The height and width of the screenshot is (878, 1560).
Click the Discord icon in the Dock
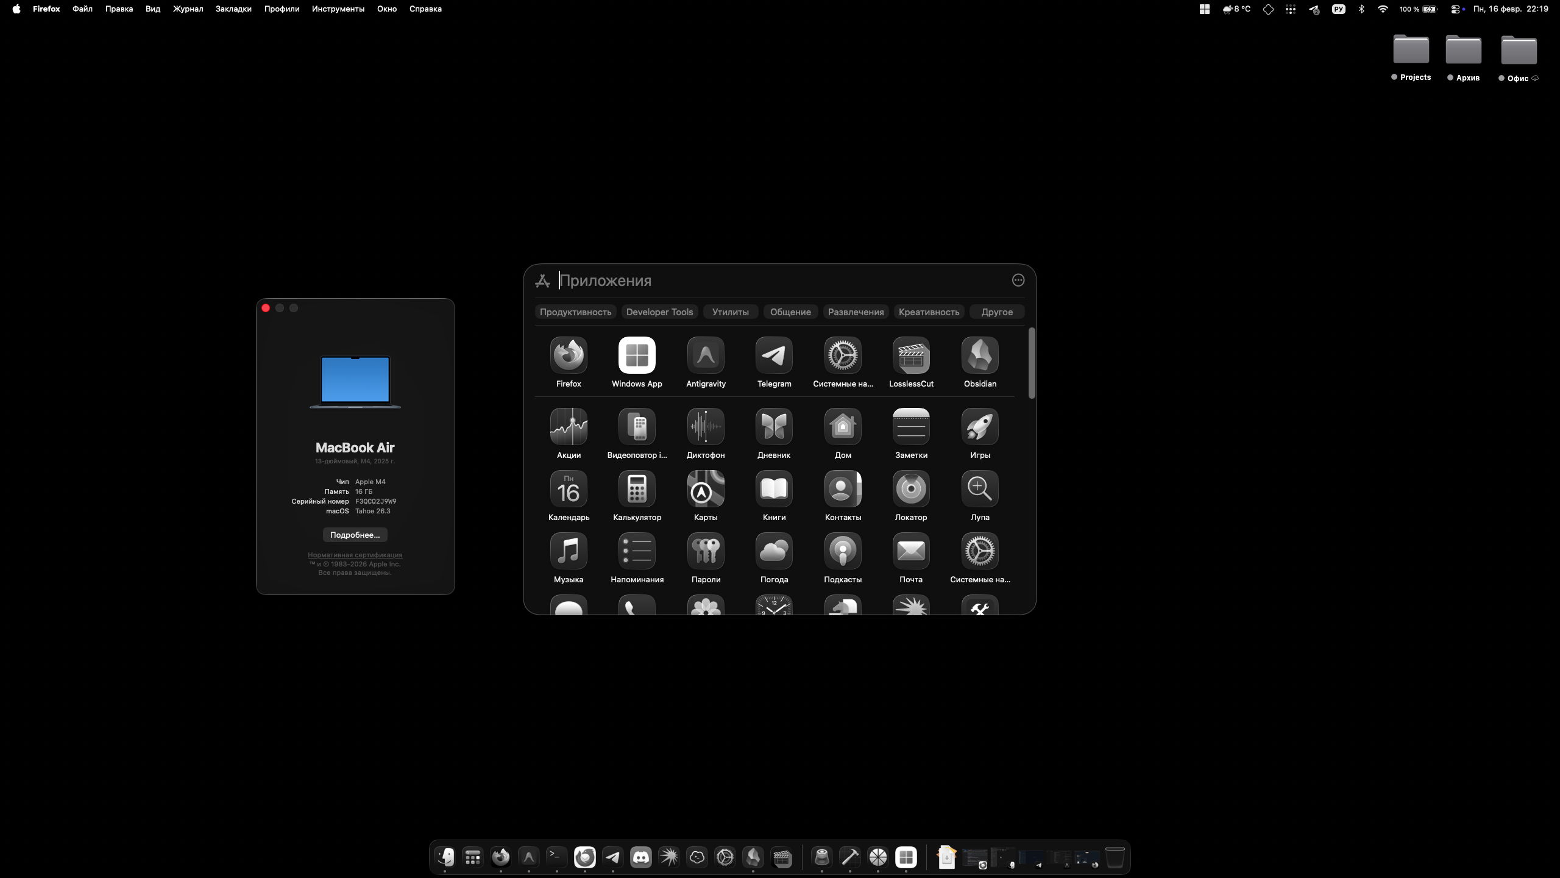640,857
